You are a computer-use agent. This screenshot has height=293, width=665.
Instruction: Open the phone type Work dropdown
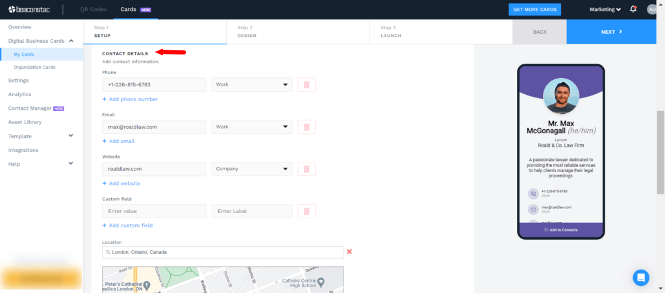[252, 84]
